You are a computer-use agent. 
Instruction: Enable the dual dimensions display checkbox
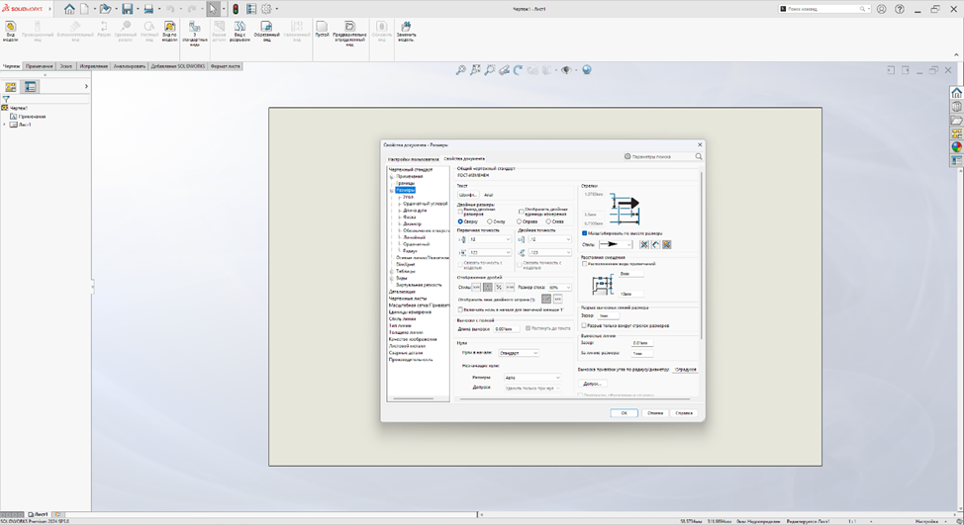(x=460, y=212)
